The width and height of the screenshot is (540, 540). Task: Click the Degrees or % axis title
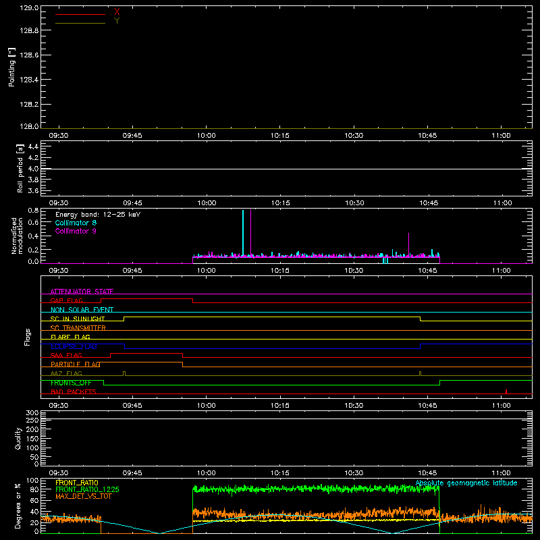pos(18,506)
